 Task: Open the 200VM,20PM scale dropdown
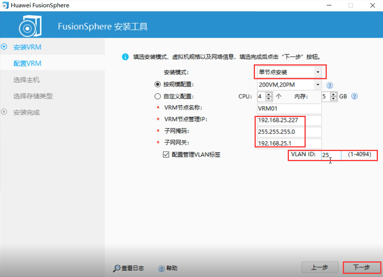[289, 85]
